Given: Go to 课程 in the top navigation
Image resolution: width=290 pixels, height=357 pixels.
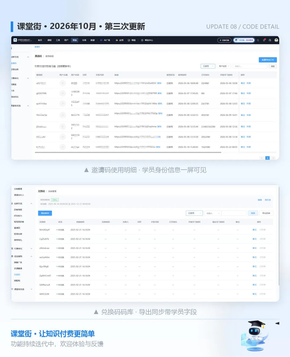Looking at the screenshot, I should [49, 40].
